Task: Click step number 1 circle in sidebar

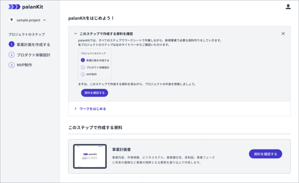Action: [12, 44]
